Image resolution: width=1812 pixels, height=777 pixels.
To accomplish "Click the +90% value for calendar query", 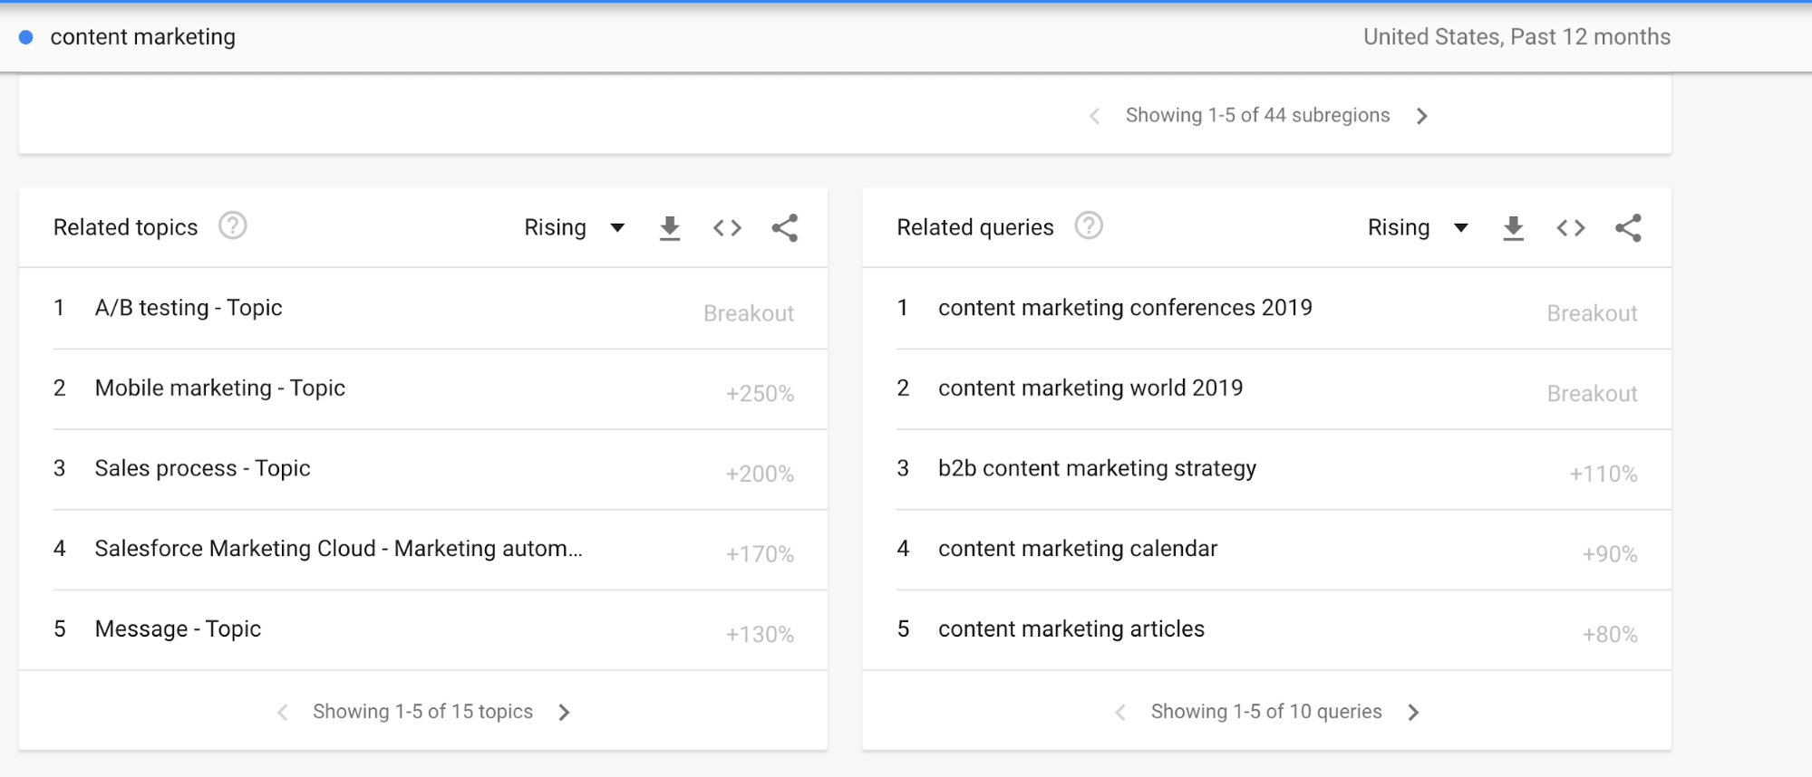I will click(1610, 554).
